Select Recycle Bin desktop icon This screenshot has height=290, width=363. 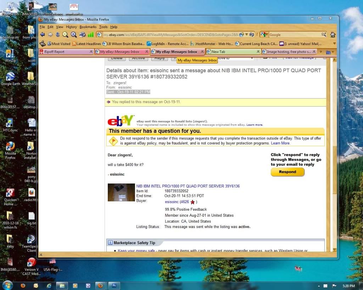click(x=10, y=9)
